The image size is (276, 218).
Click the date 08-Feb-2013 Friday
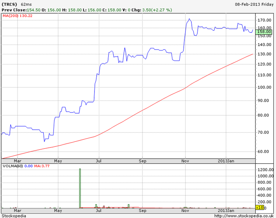pyautogui.click(x=254, y=4)
